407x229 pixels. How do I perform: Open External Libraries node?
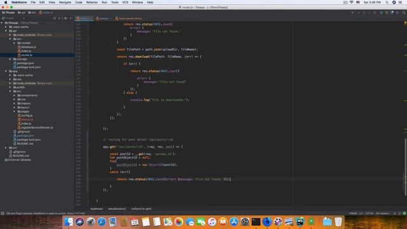point(18,160)
